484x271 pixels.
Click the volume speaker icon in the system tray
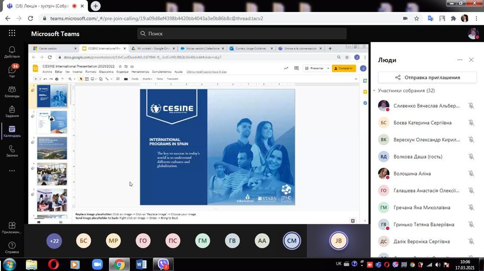[x=437, y=265]
